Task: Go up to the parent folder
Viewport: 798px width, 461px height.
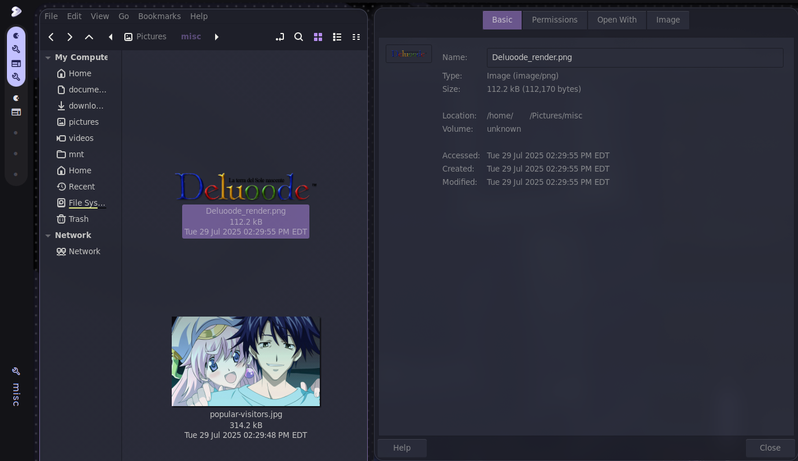Action: click(89, 37)
